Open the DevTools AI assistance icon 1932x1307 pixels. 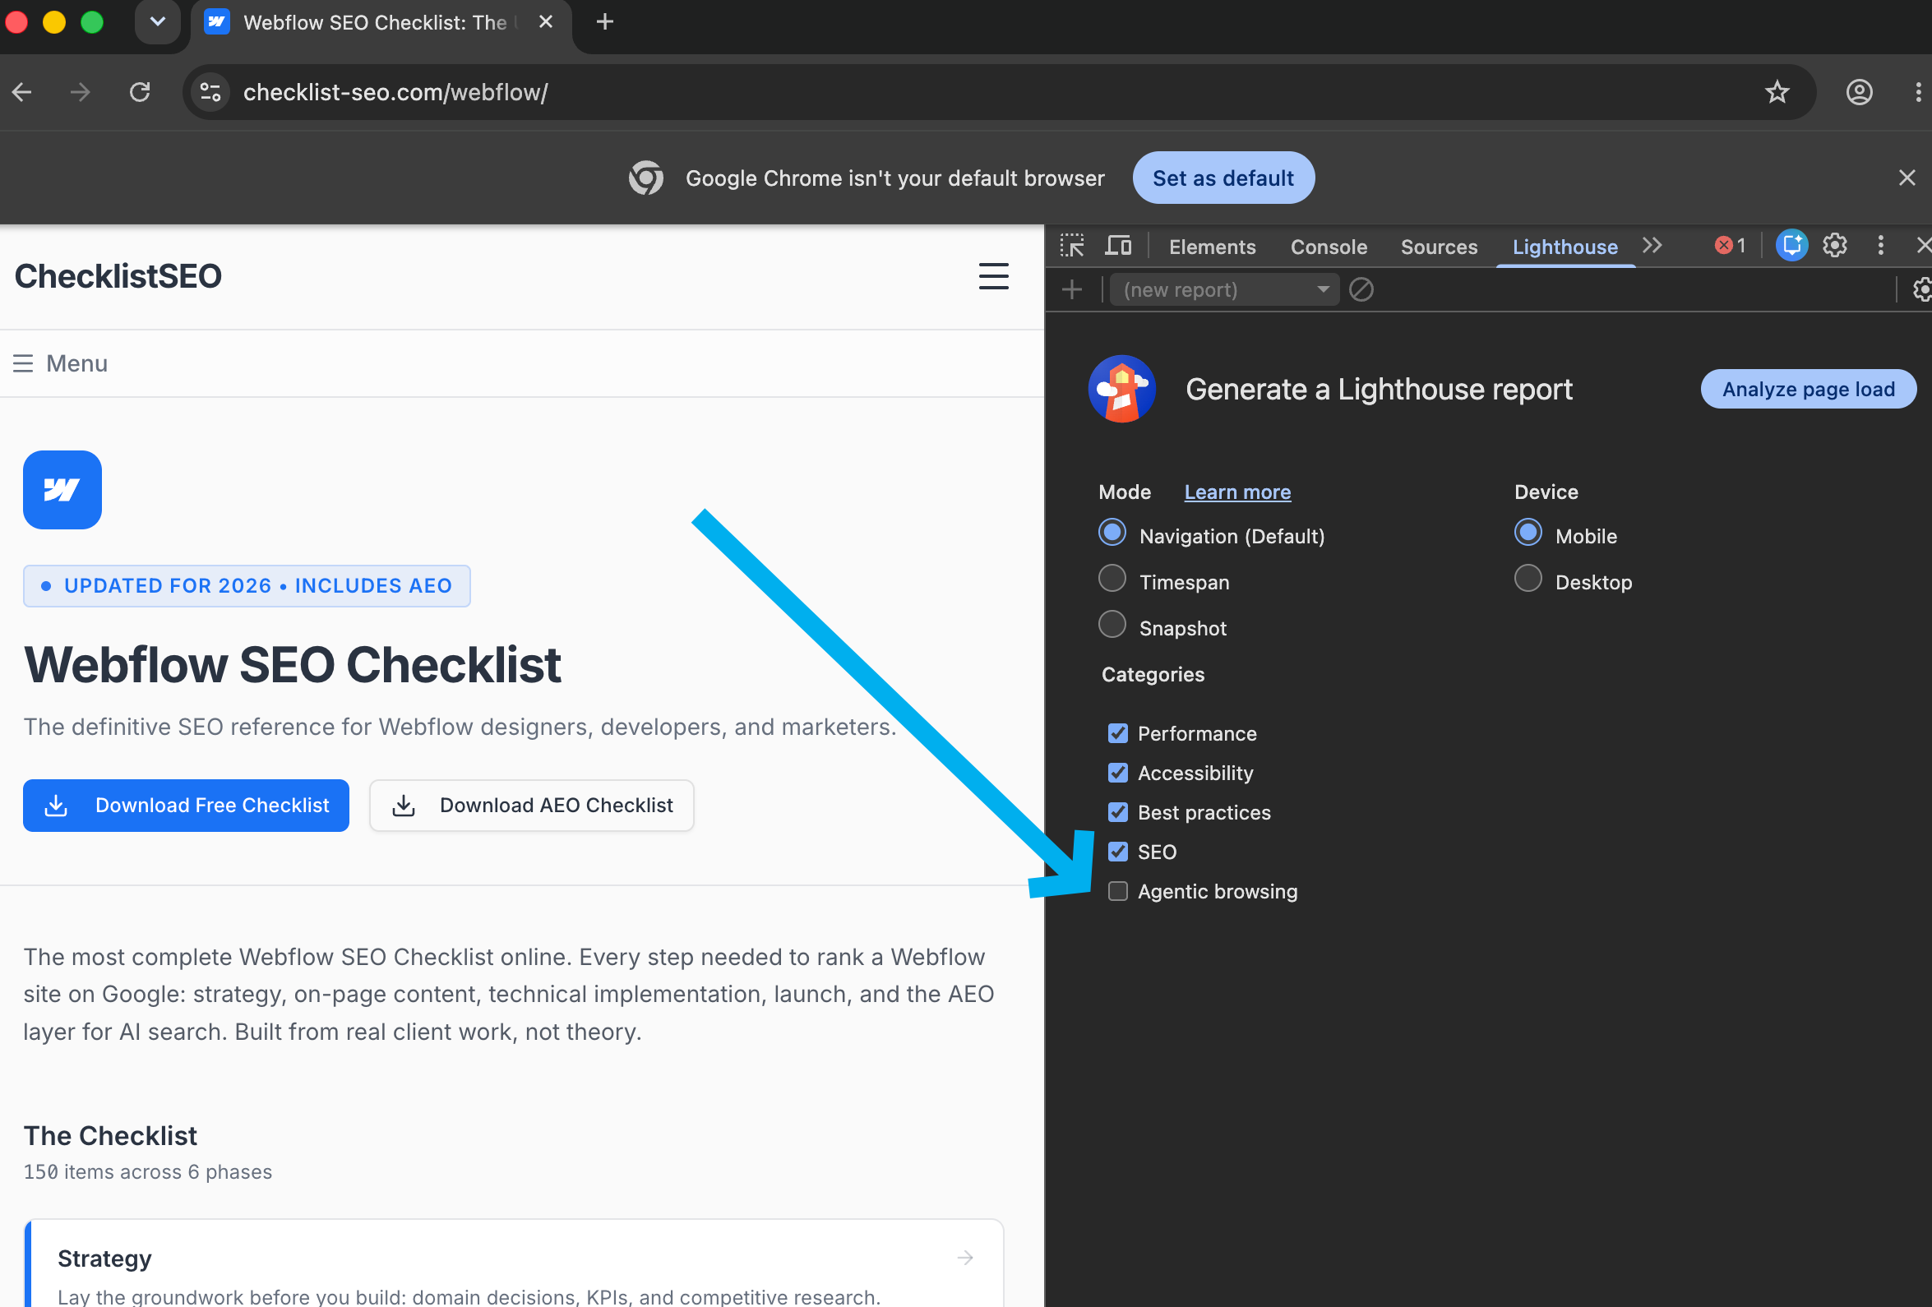click(x=1791, y=245)
